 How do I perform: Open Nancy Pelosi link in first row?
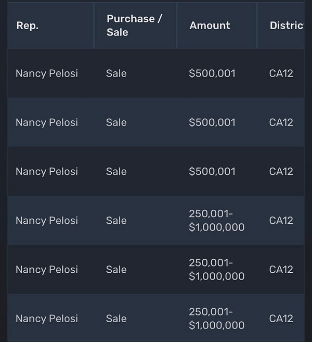click(x=47, y=73)
